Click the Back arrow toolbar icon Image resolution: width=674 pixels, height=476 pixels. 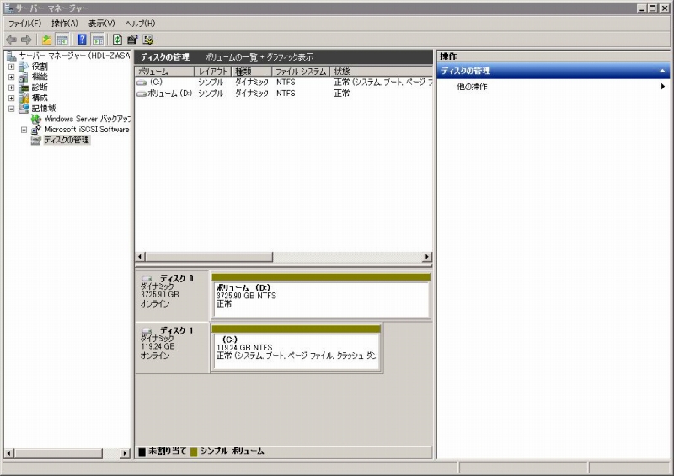(11, 40)
